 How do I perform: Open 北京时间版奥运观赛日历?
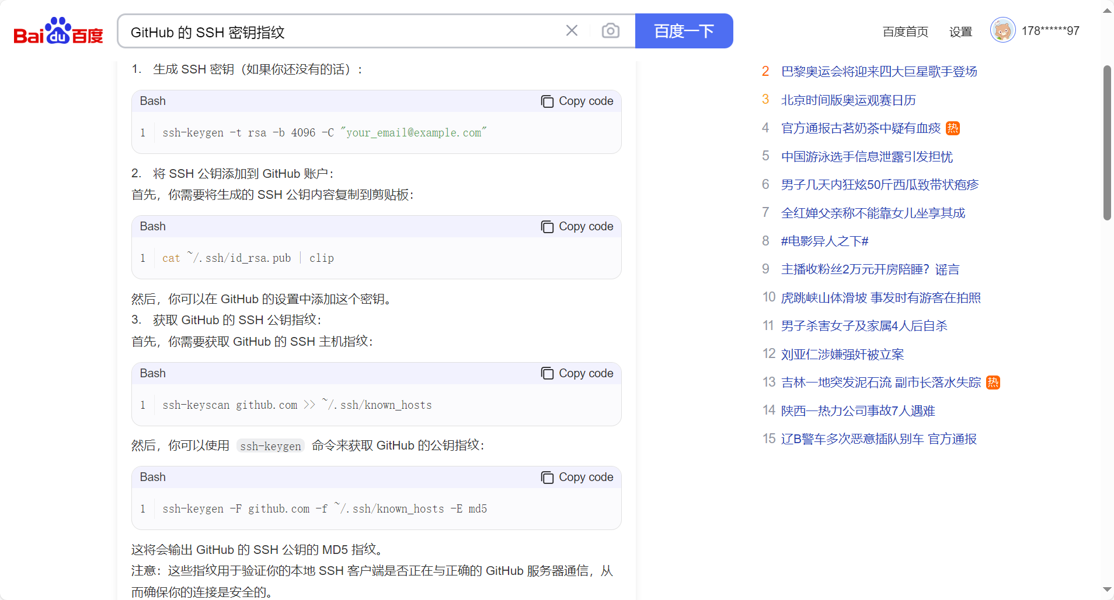coord(848,100)
